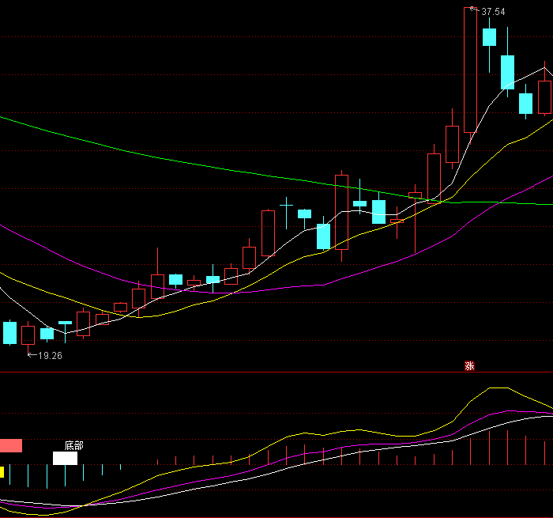The width and height of the screenshot is (553, 518).
Task: Click the red 涨 marker
Action: point(469,366)
